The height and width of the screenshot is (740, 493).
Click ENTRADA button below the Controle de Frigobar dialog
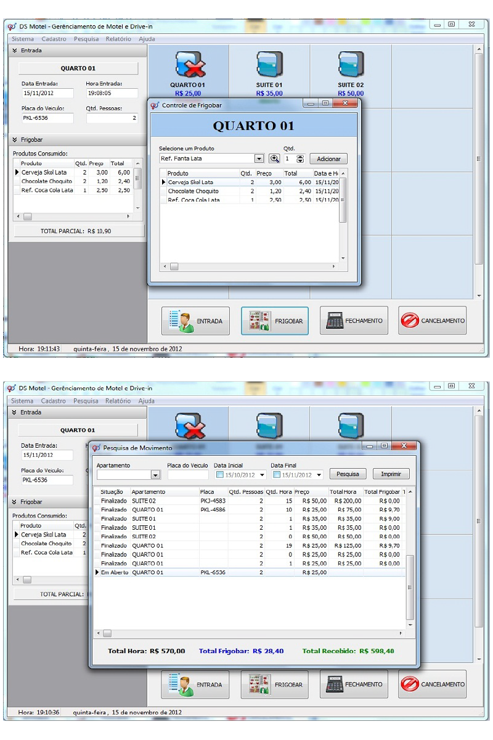pyautogui.click(x=195, y=321)
